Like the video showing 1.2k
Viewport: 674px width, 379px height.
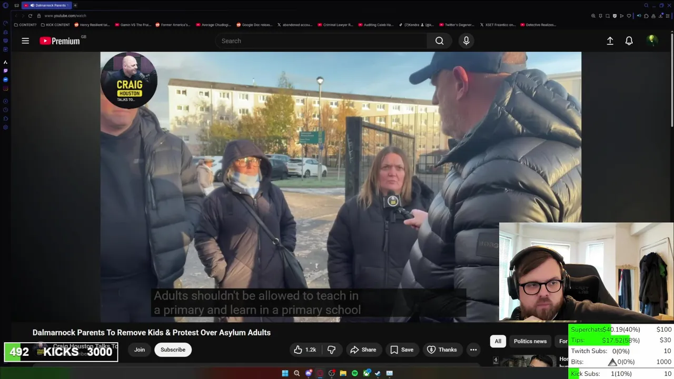305,350
